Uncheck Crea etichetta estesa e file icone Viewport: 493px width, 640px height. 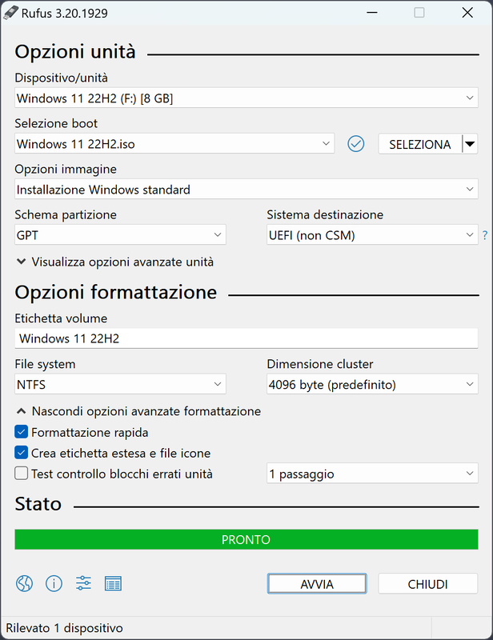(22, 453)
